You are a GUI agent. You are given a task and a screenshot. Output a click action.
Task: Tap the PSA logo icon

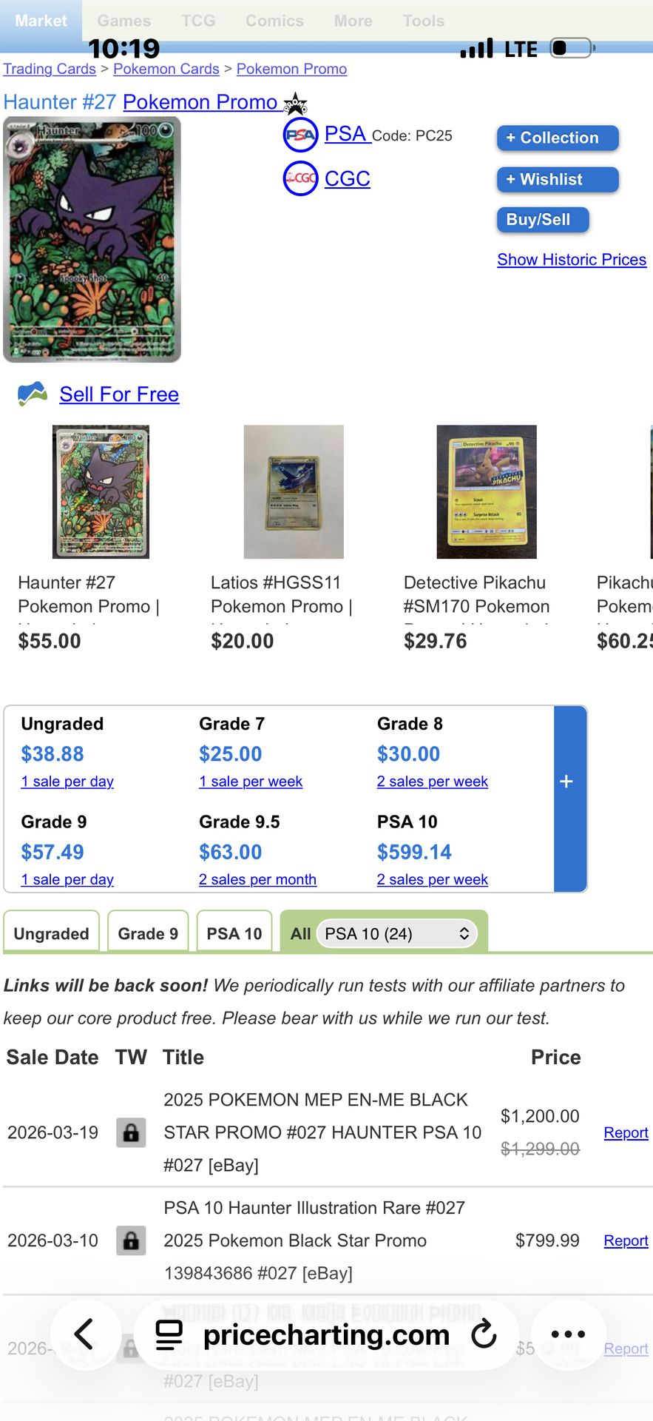pos(300,135)
